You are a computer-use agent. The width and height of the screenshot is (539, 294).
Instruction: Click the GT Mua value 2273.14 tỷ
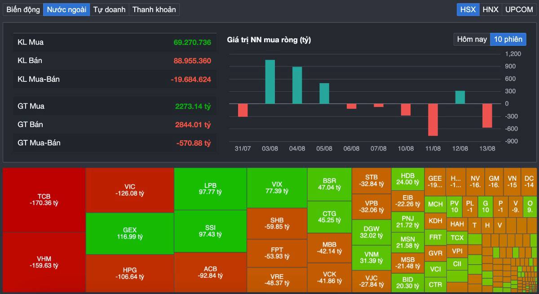pyautogui.click(x=193, y=107)
